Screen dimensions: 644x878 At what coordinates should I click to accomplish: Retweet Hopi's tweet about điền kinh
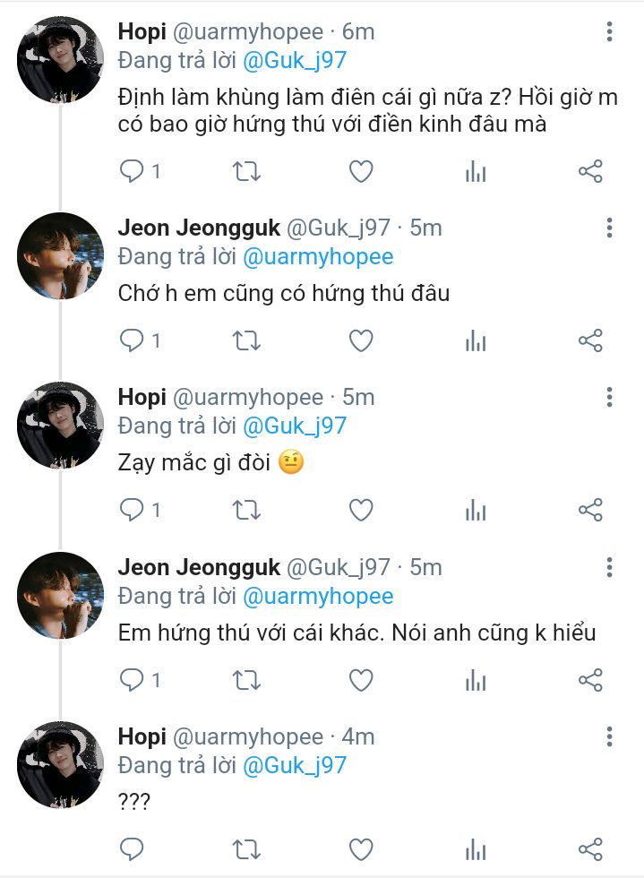point(246,171)
